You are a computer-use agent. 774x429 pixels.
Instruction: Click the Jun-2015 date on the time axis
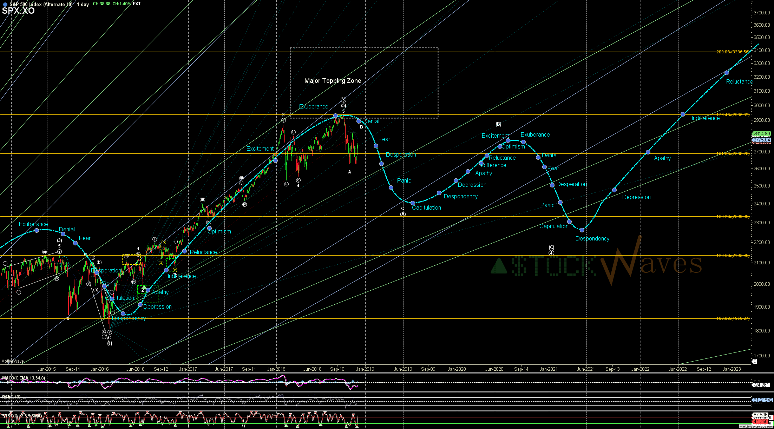pyautogui.click(x=46, y=369)
